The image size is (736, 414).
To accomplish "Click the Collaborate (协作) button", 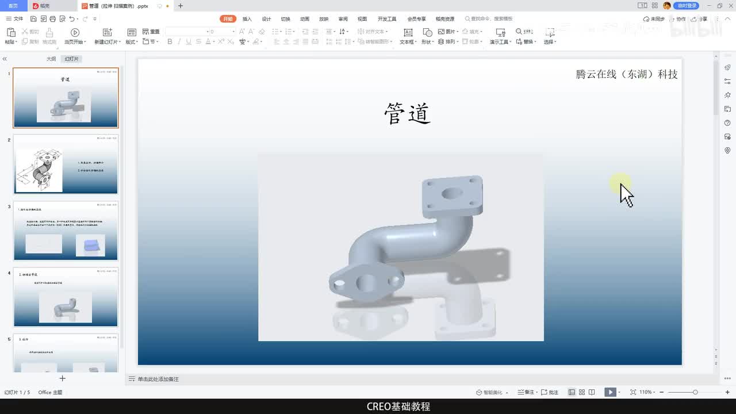I will [x=677, y=19].
